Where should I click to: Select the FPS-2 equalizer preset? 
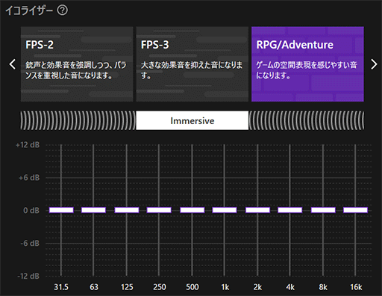pos(77,64)
